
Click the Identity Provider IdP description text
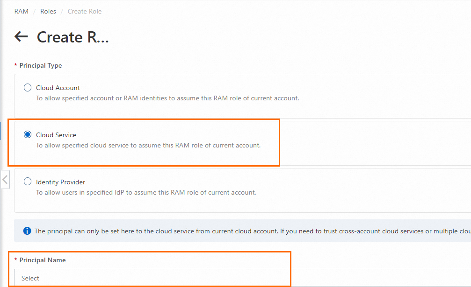click(146, 193)
